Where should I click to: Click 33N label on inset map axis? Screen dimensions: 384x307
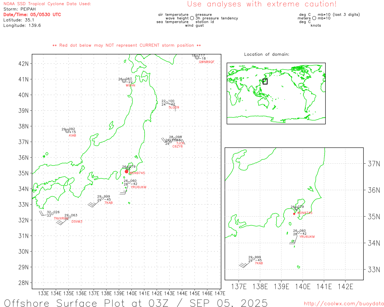click(374, 270)
